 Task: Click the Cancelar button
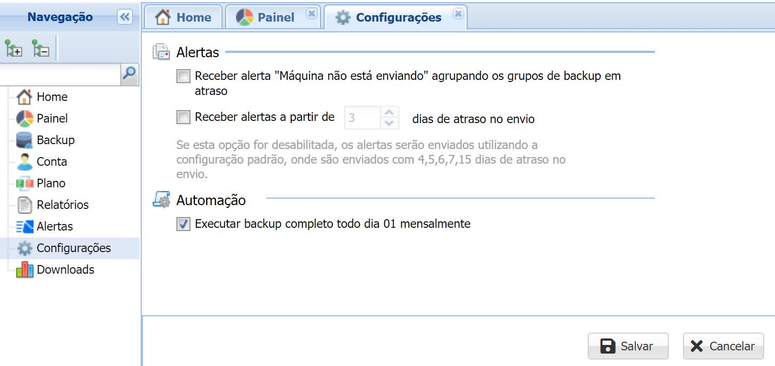(723, 346)
